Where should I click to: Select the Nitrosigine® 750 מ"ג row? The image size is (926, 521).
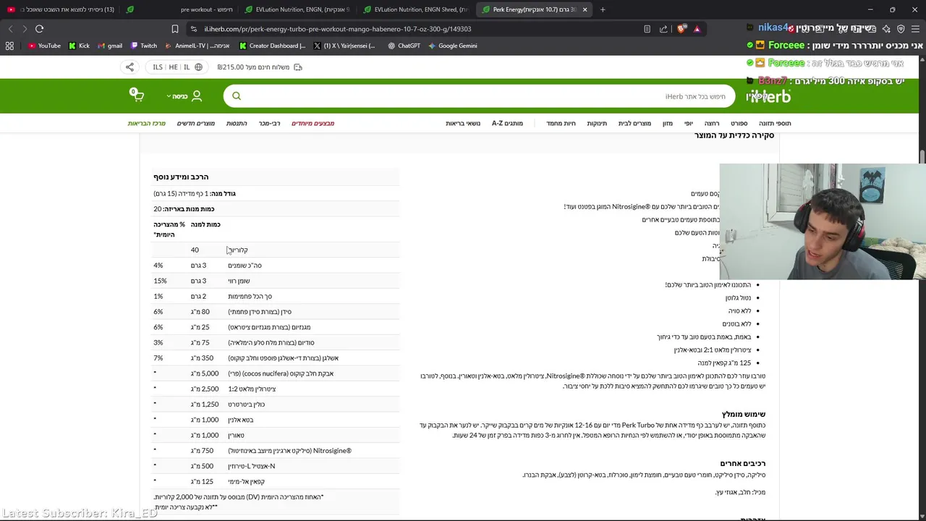276,451
